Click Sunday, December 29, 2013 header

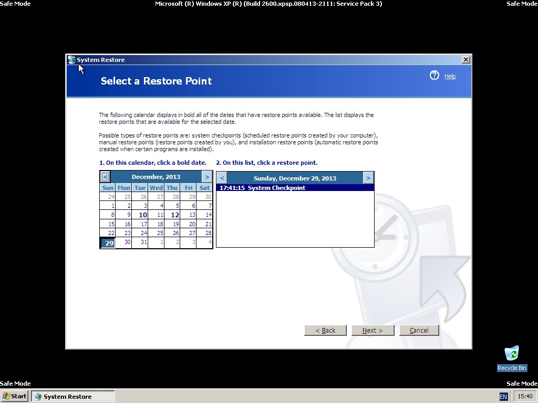pos(295,178)
